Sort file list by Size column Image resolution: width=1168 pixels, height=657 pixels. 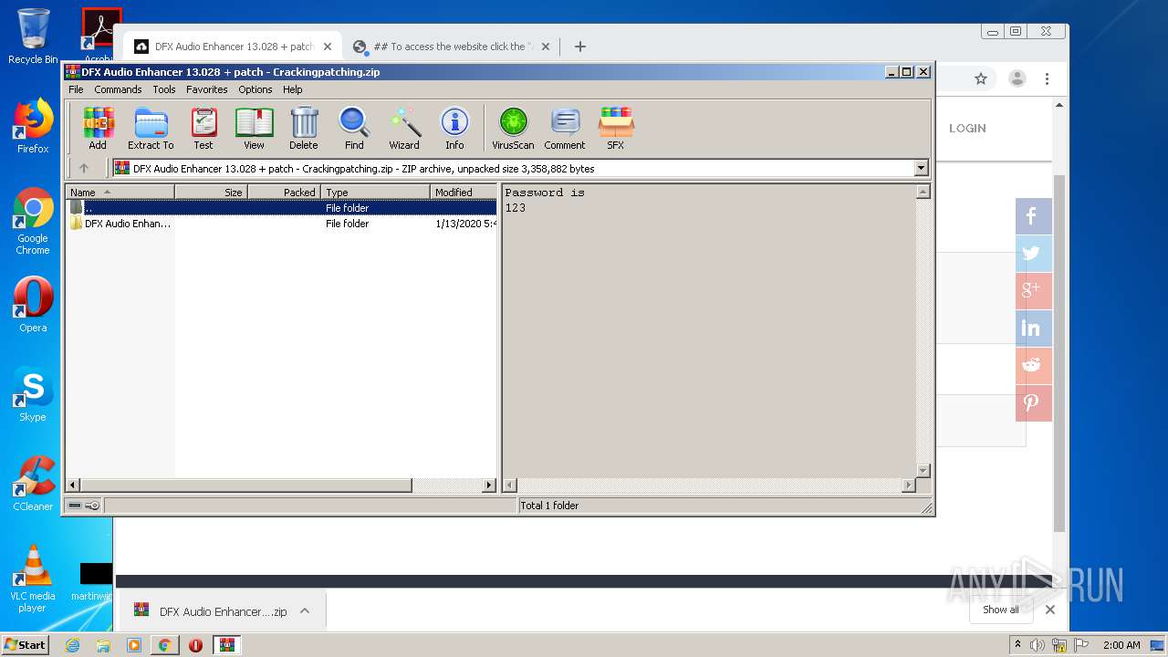point(211,192)
